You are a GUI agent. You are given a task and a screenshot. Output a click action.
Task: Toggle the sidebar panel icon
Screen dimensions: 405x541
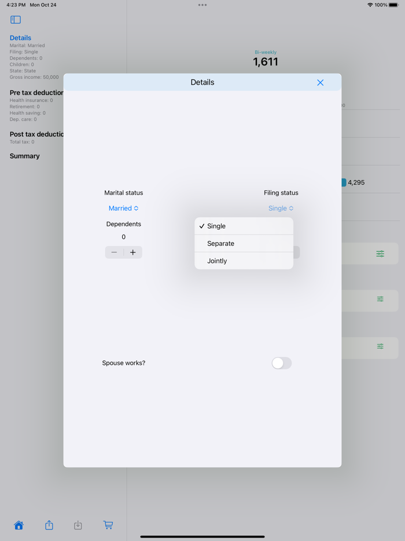pyautogui.click(x=16, y=20)
